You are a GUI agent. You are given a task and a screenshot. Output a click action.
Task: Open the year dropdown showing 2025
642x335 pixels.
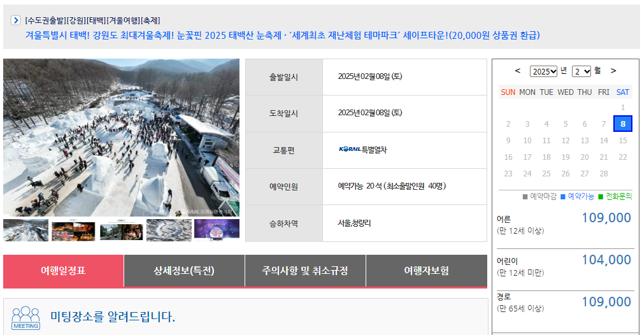tap(543, 71)
